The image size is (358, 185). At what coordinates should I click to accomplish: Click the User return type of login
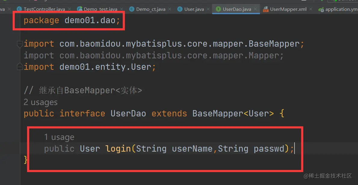click(90, 149)
